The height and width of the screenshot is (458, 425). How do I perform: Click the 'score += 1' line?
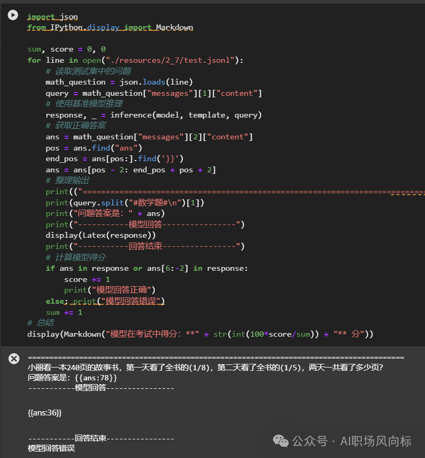pos(87,280)
